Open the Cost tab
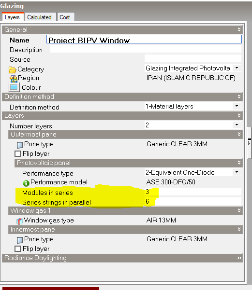 point(65,17)
